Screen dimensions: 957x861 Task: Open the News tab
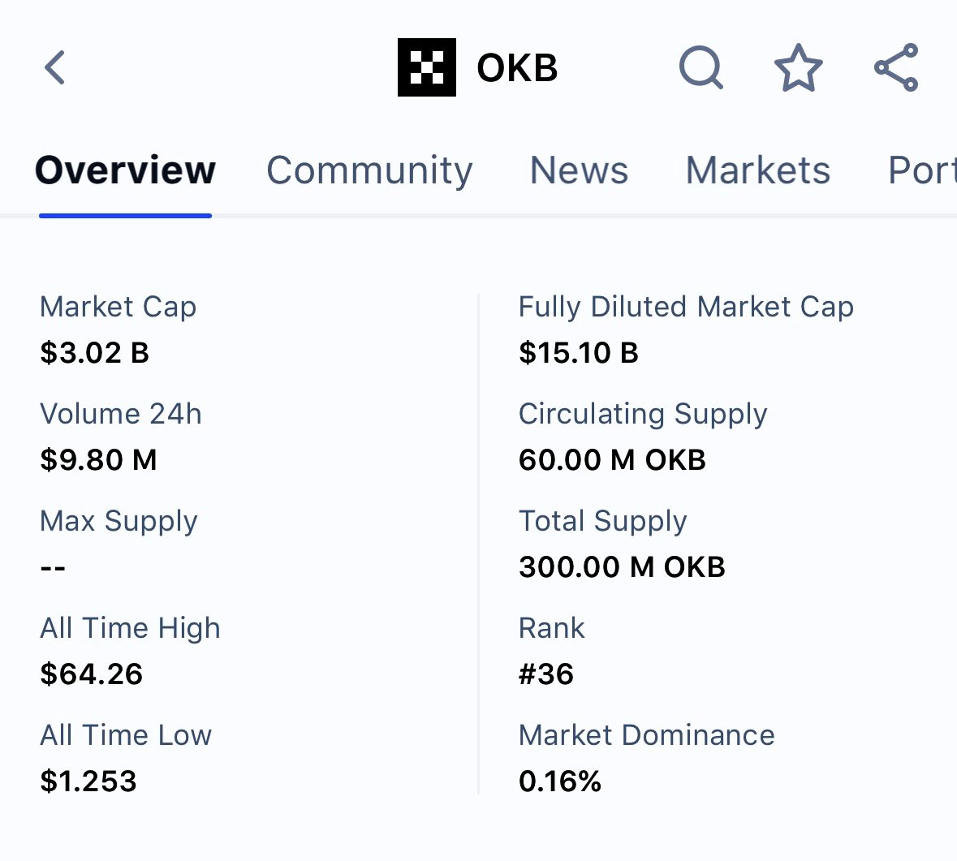point(578,170)
